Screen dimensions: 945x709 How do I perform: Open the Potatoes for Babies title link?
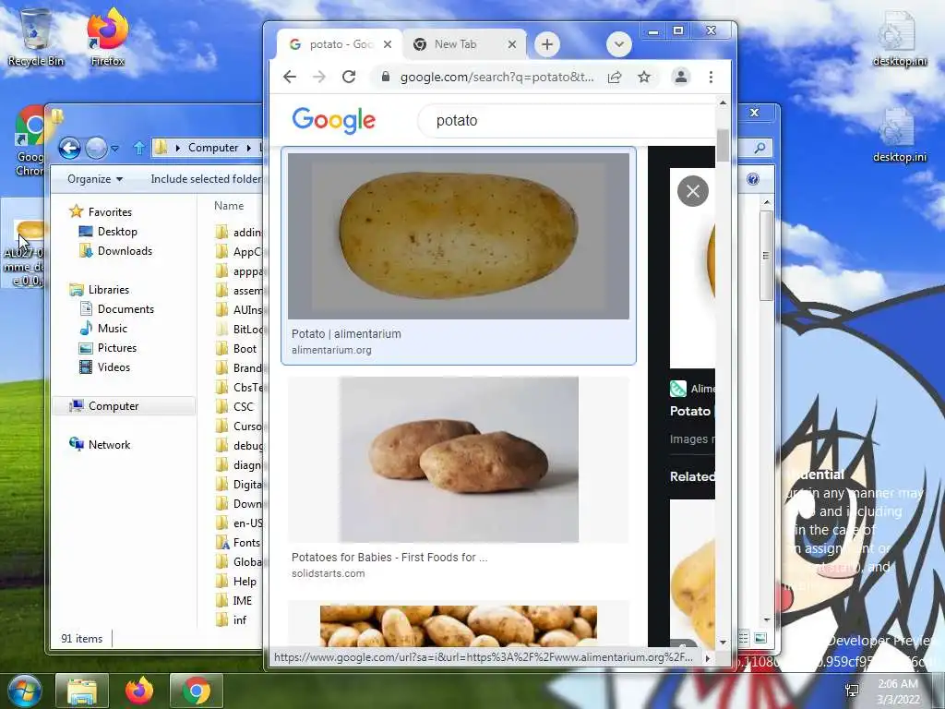(x=390, y=558)
